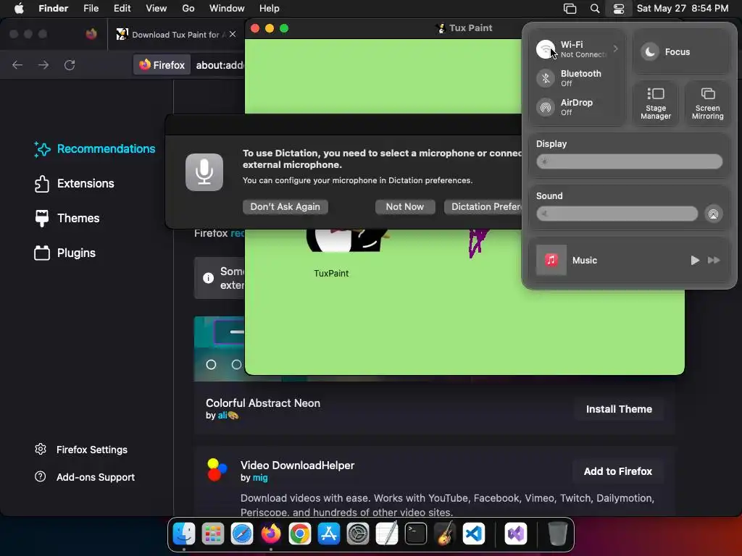Toggle the Wi-Fi icon in Control Center
742x556 pixels.
pyautogui.click(x=546, y=49)
